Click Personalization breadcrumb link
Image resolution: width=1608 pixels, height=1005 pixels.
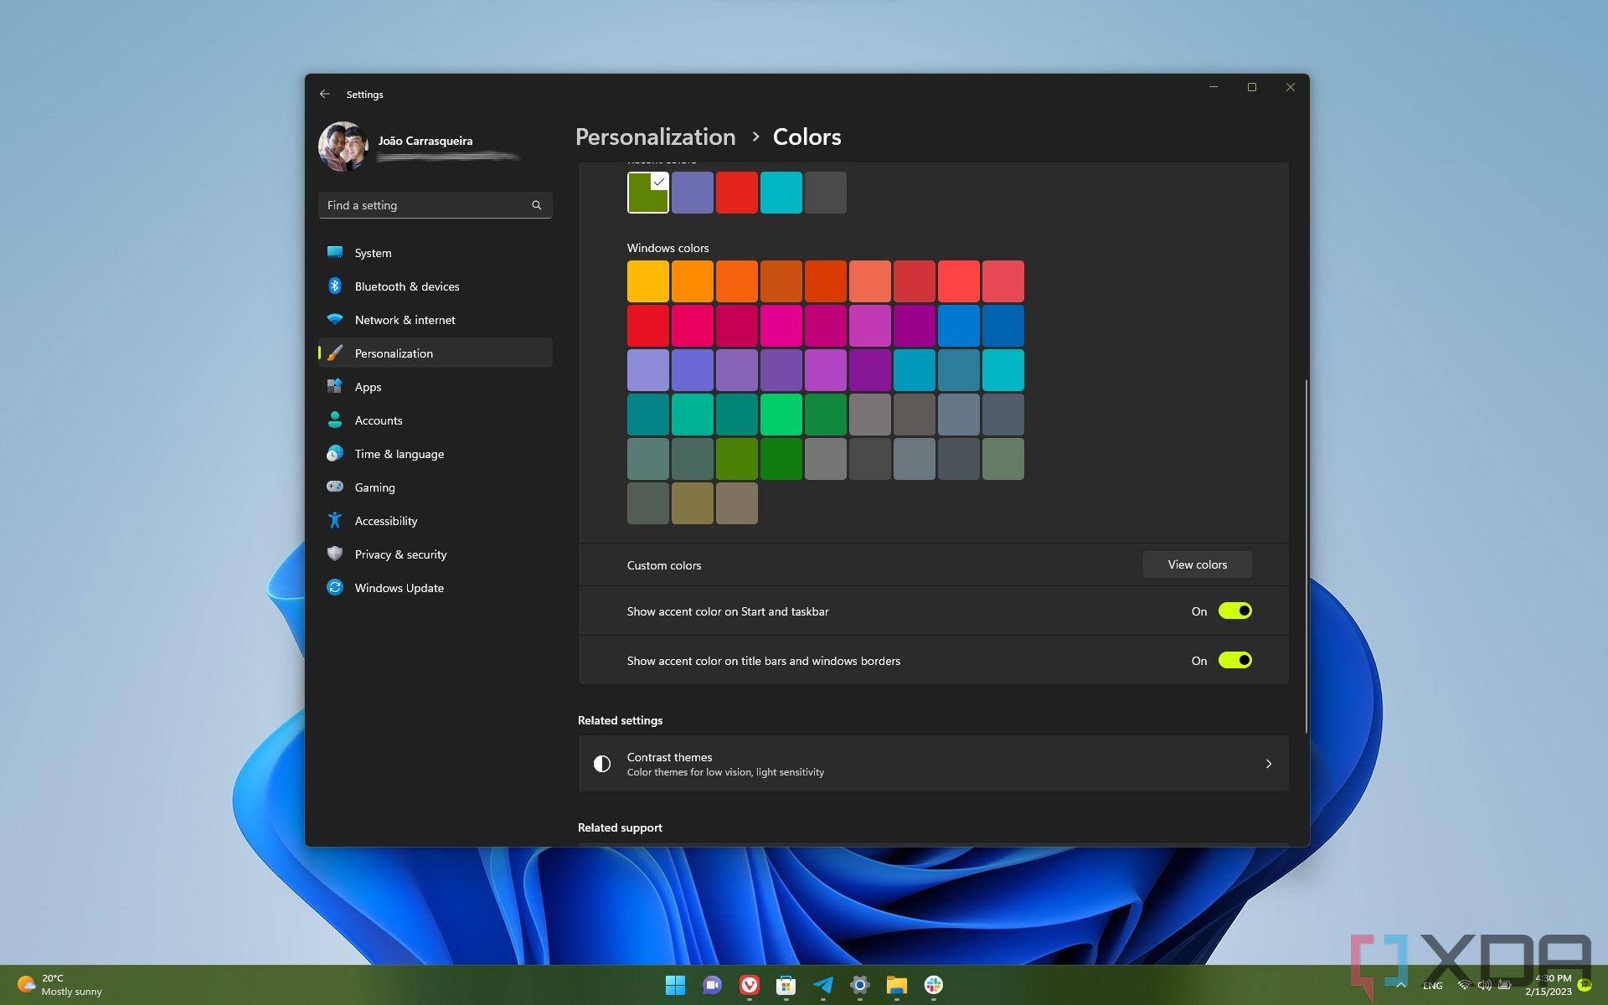[x=655, y=137]
